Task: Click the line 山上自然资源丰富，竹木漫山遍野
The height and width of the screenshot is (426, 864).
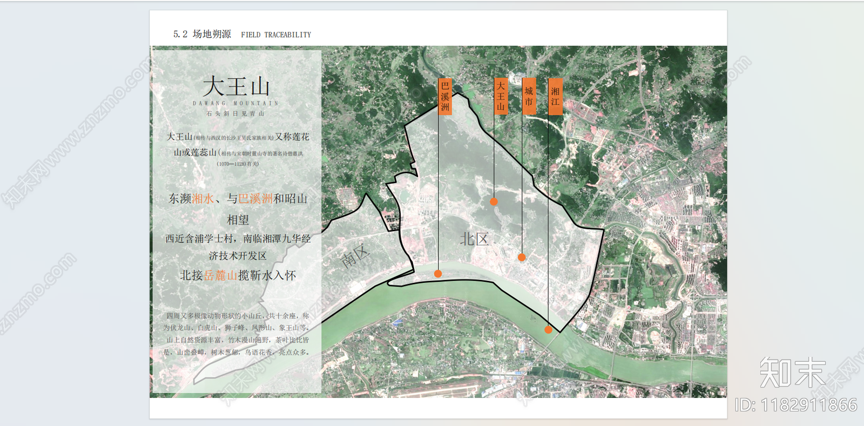Action: click(238, 340)
